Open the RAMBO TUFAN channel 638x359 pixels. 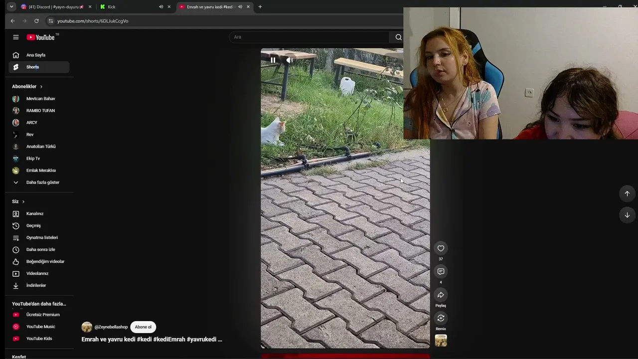[39, 111]
